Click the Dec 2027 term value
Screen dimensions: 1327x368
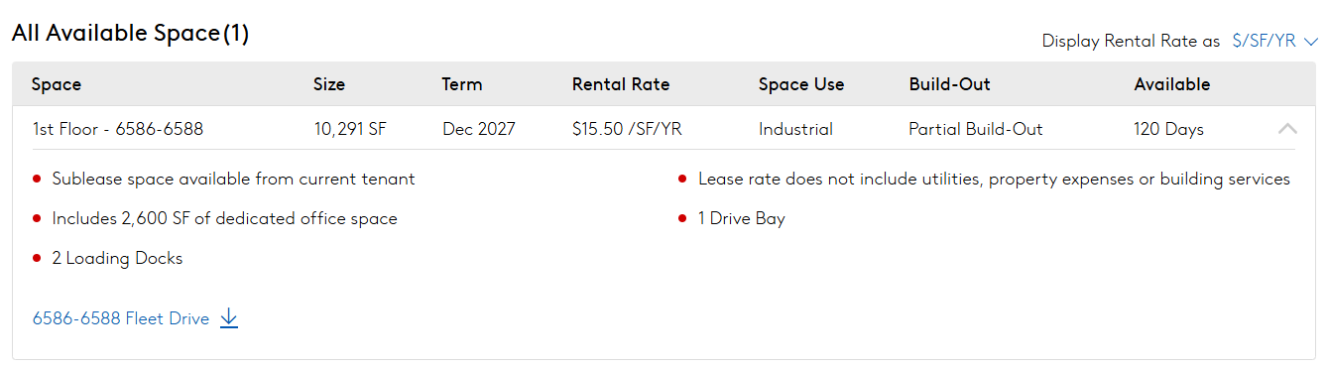point(479,129)
